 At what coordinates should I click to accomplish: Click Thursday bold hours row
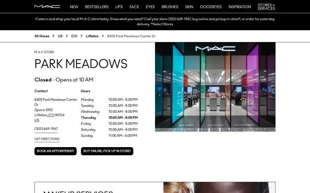point(109,118)
